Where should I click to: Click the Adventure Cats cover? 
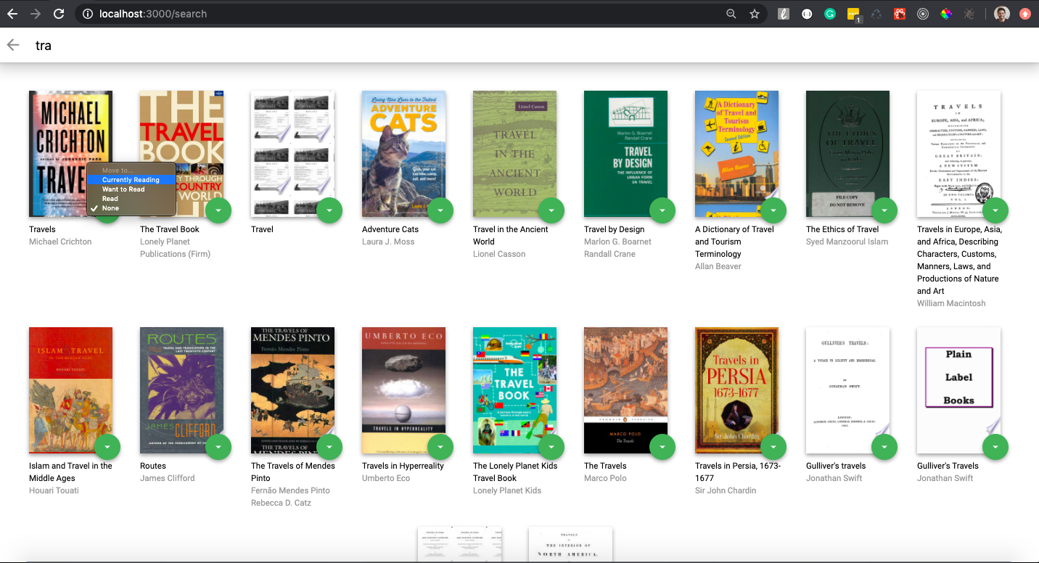(x=403, y=154)
